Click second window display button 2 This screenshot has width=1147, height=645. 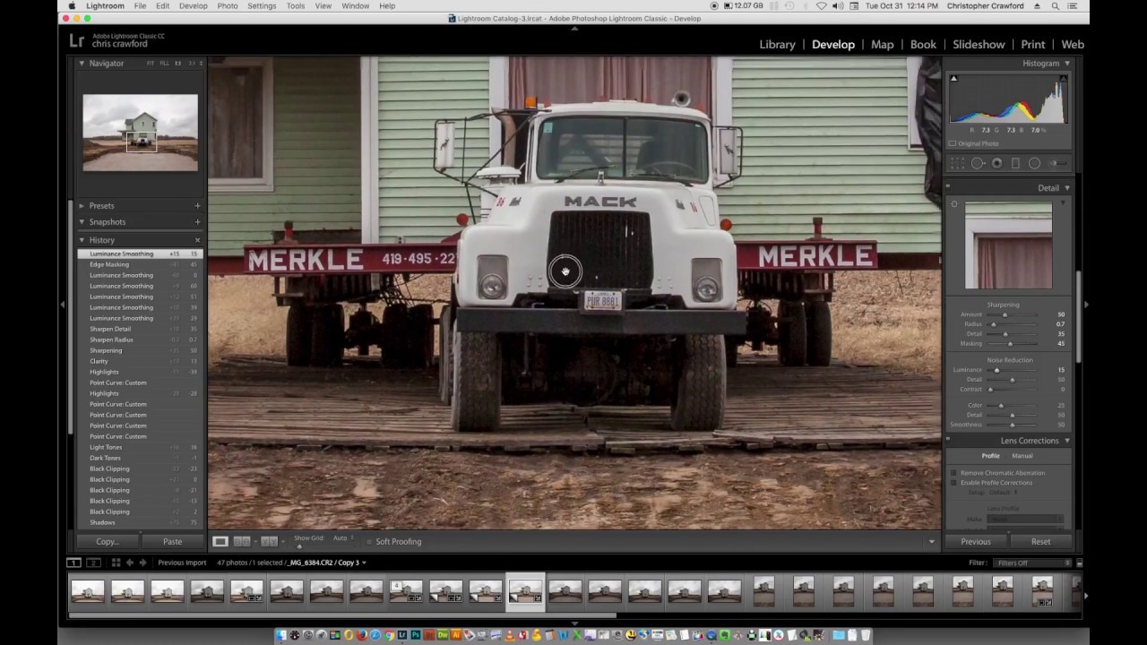coord(92,563)
